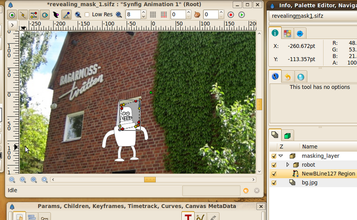Open the Layers tab
The image size is (357, 220).
275,135
